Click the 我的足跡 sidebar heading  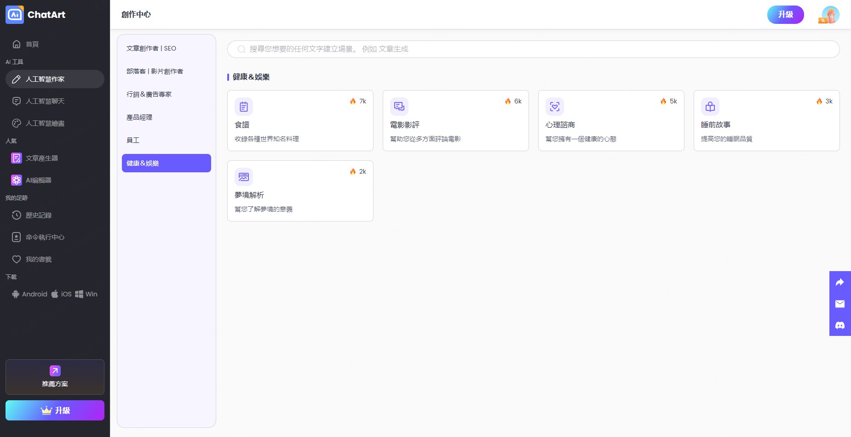17,198
